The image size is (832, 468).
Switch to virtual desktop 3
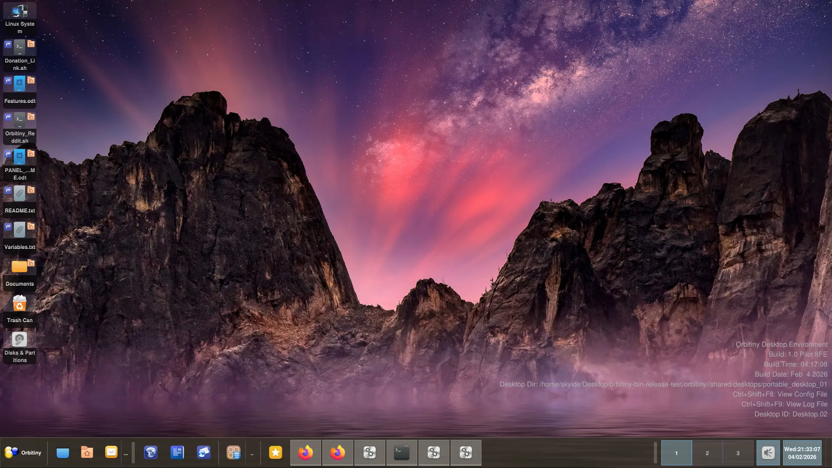click(738, 453)
